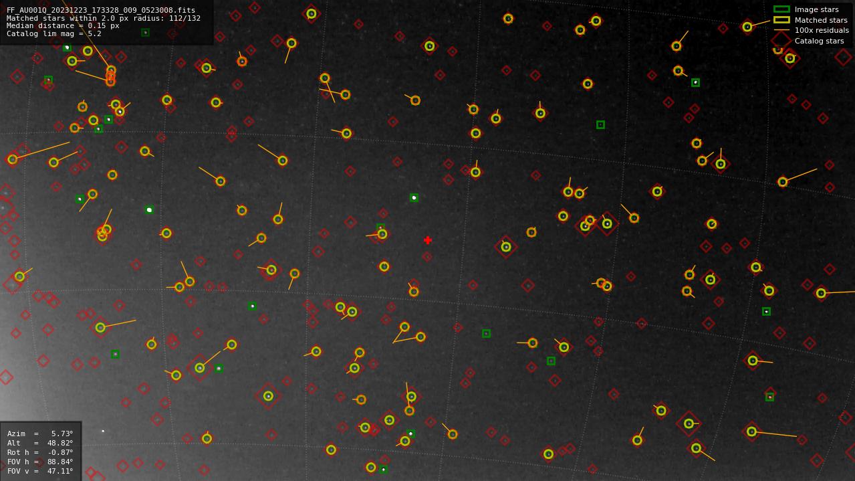The image size is (855, 481).
Task: Click the Alt = 48.82° readout
Action: pyautogui.click(x=40, y=443)
